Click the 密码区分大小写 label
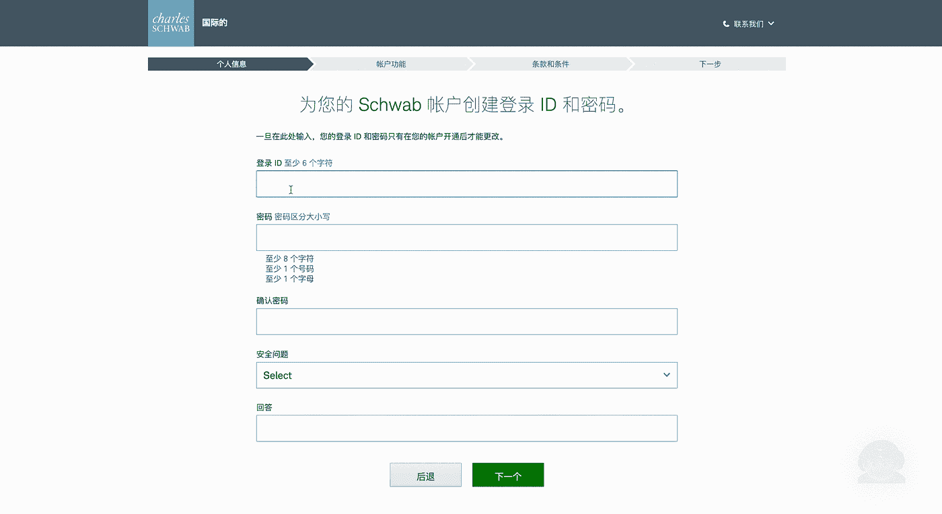The width and height of the screenshot is (942, 514). click(x=303, y=217)
